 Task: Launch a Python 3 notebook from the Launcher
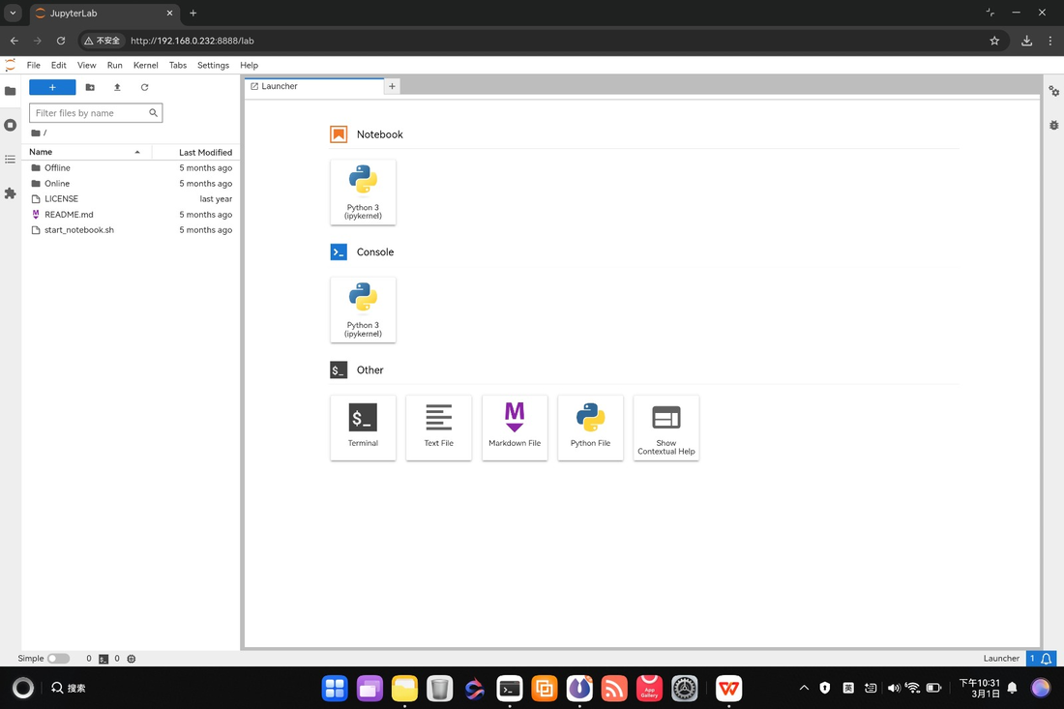(363, 192)
